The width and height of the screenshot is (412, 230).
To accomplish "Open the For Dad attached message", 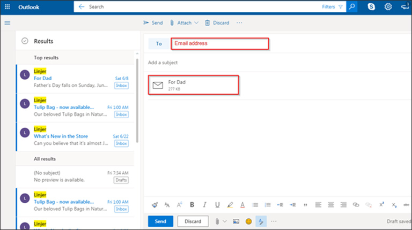I will [194, 85].
